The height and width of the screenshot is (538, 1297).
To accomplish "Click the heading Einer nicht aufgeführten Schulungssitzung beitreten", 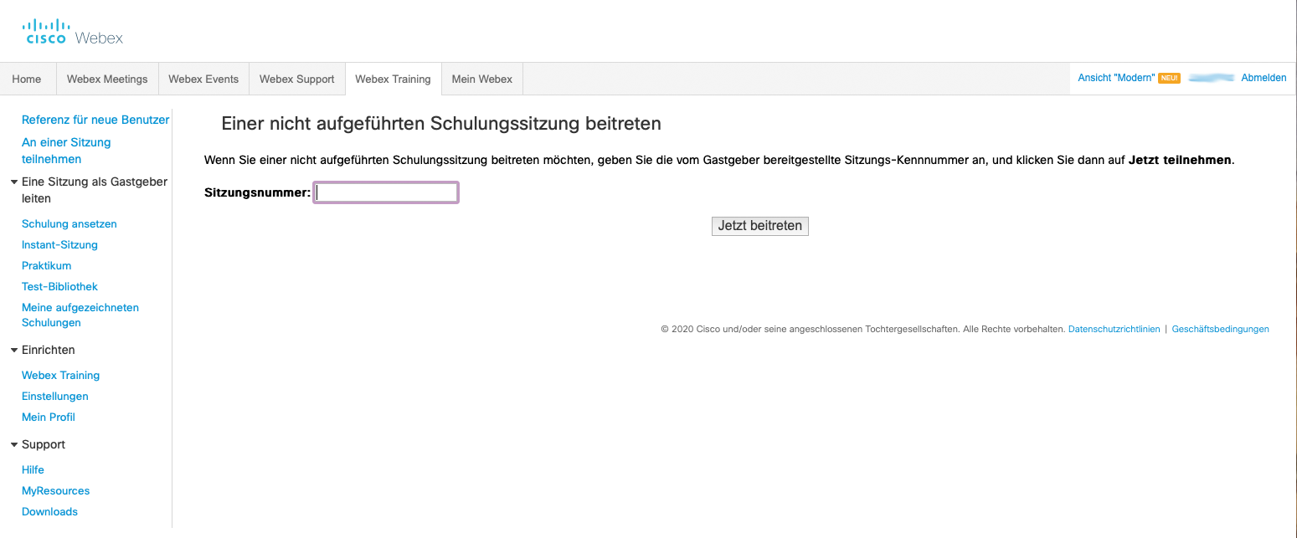I will pyautogui.click(x=441, y=124).
